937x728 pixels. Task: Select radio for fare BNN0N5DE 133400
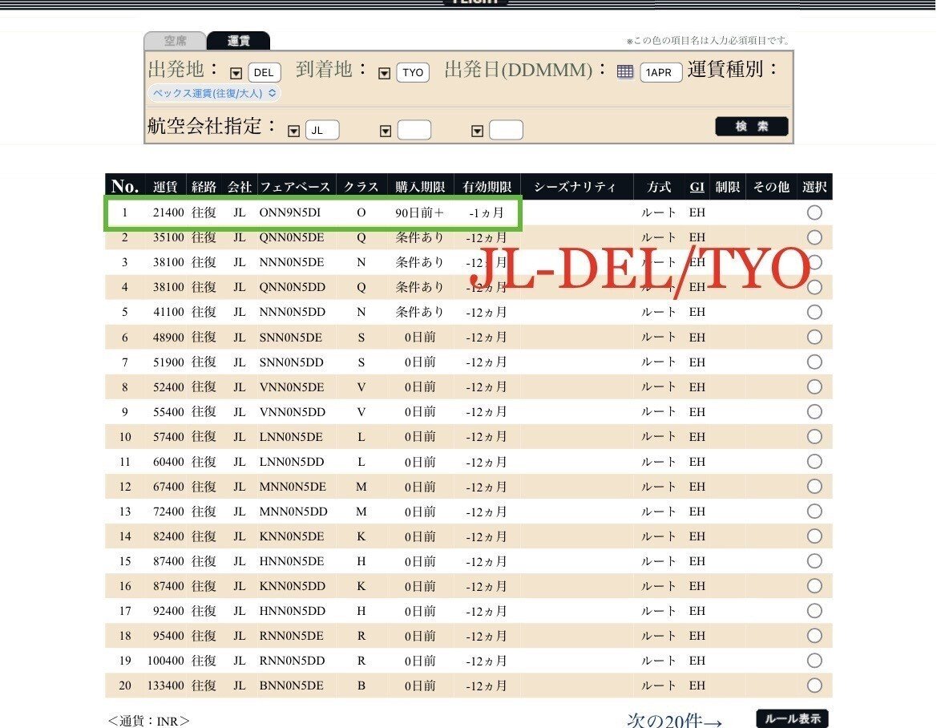point(814,686)
